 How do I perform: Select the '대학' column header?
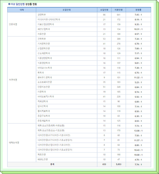(x=22, y=10)
